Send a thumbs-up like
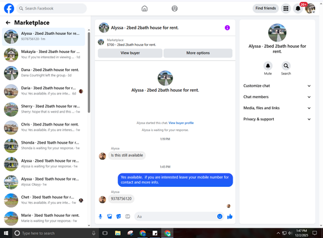This screenshot has width=323, height=238. (230, 216)
